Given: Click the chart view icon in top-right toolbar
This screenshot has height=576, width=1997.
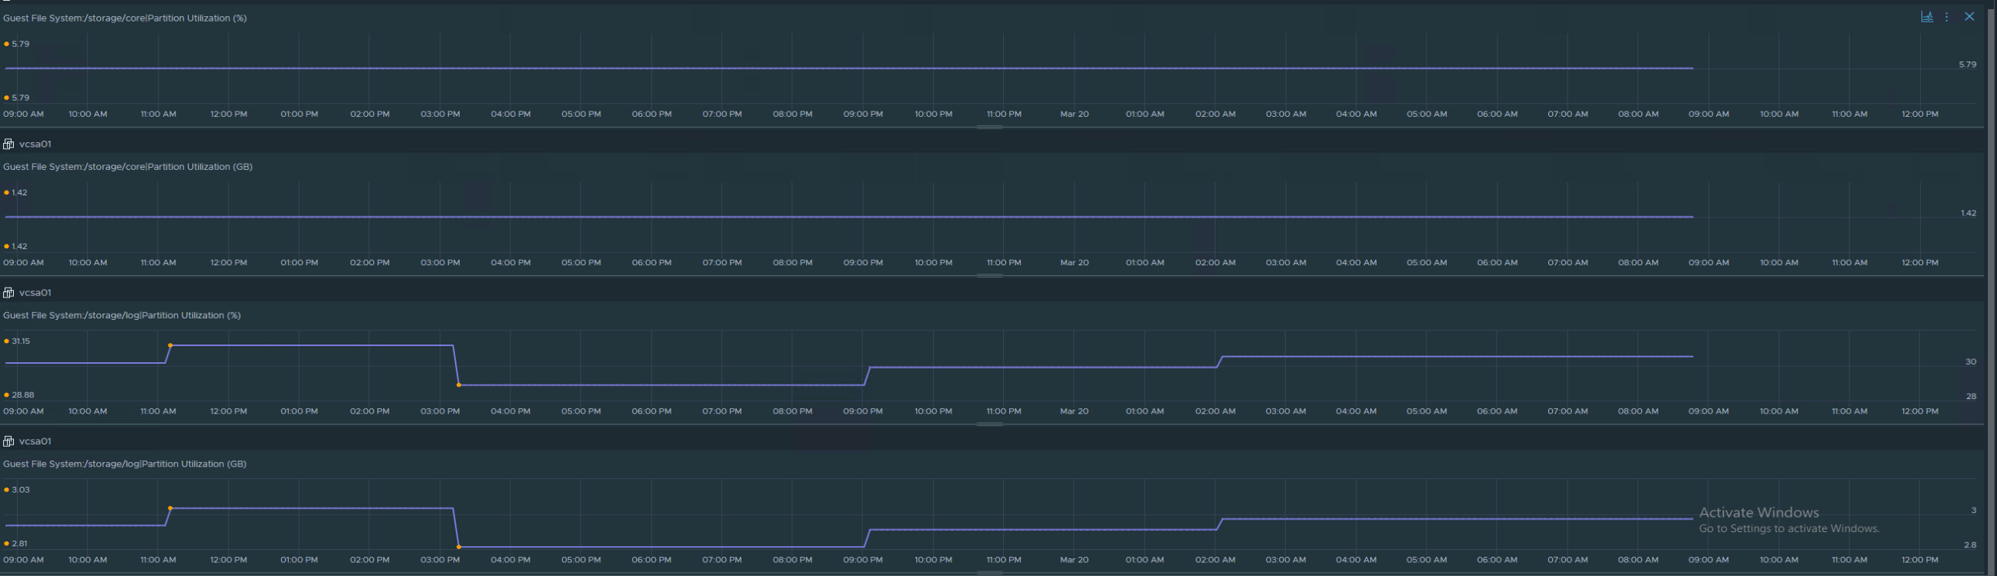Looking at the screenshot, I should (x=1926, y=17).
